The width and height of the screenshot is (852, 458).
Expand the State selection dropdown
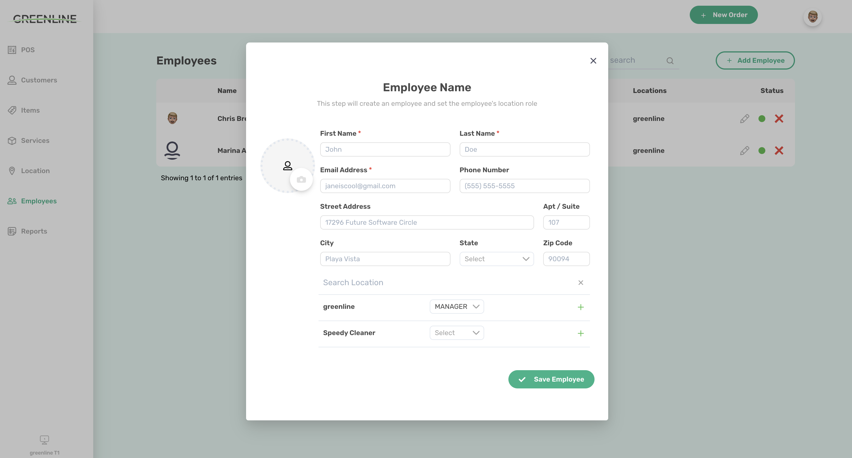click(496, 259)
